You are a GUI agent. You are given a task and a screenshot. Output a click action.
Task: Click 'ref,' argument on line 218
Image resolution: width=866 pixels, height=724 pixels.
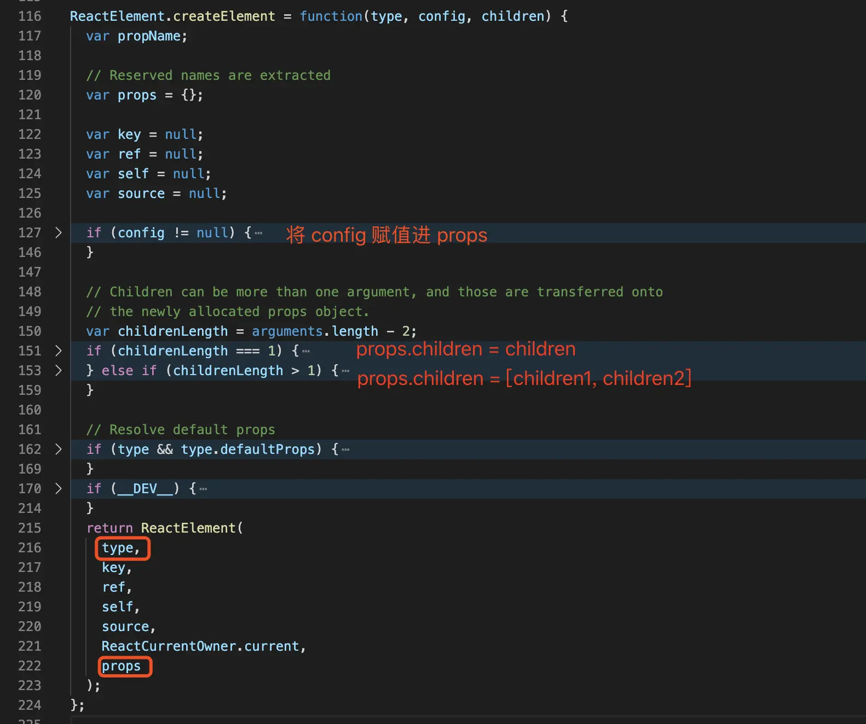point(117,587)
